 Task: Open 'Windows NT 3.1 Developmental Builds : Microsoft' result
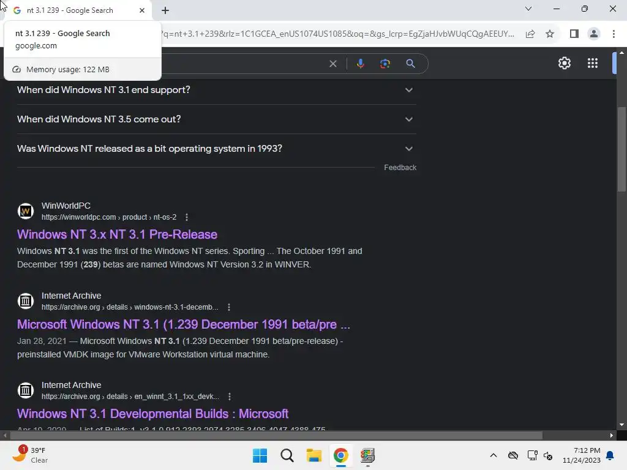point(152,414)
